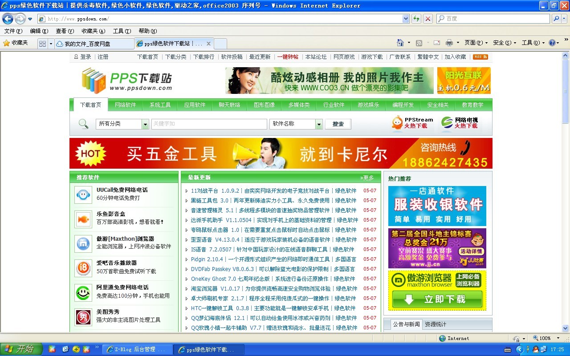
Task: Click the browser Forward button
Action: coord(20,19)
